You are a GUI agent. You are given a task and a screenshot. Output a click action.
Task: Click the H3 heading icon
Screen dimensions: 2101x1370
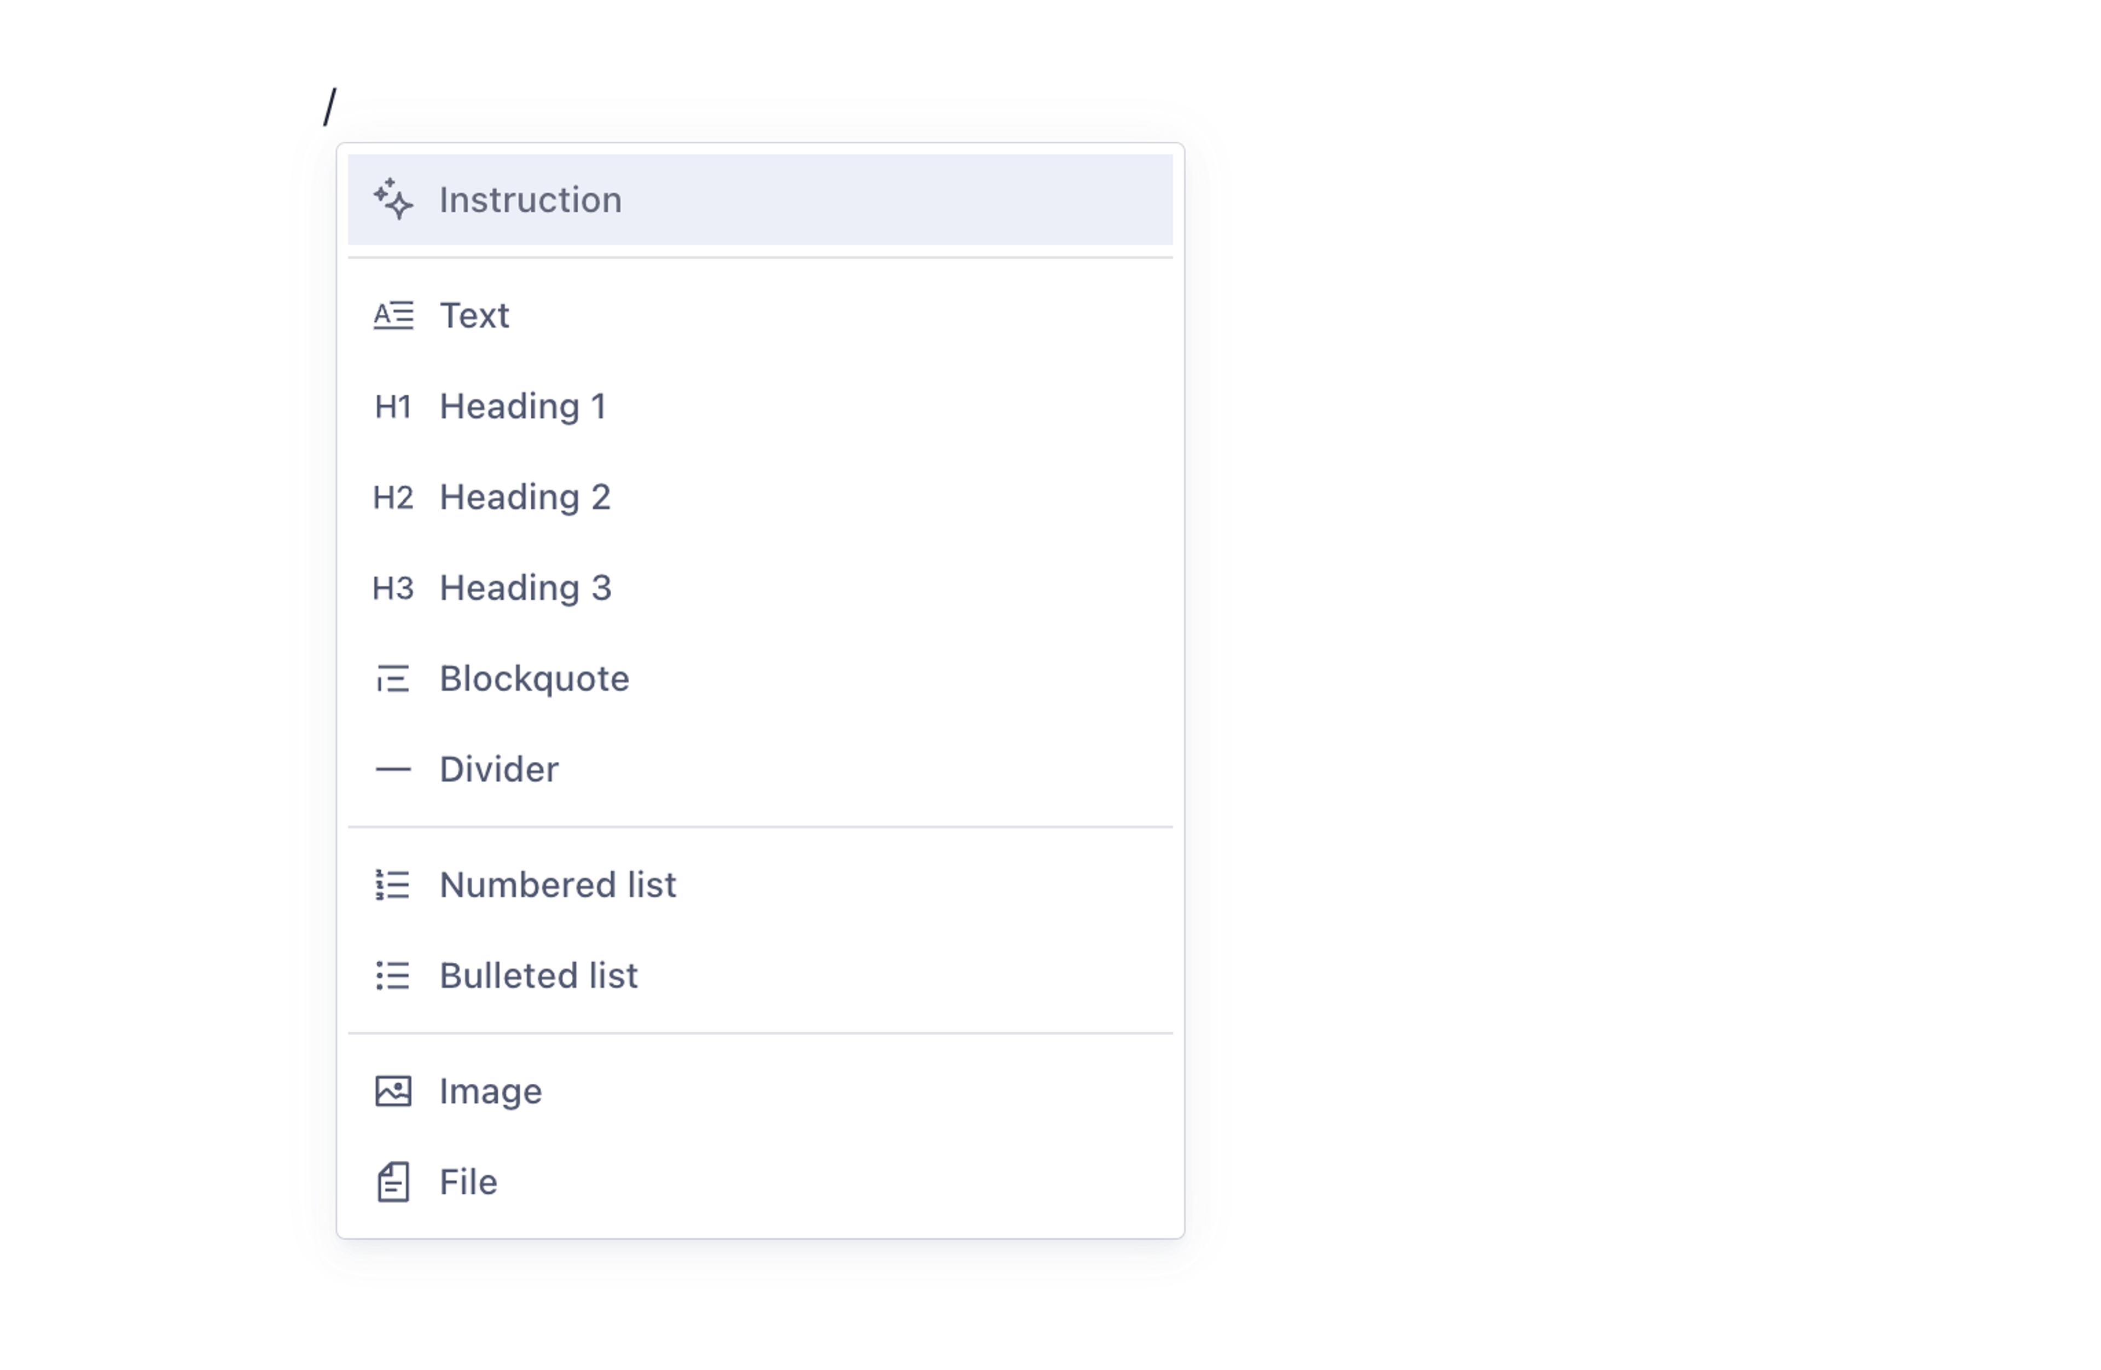click(393, 588)
